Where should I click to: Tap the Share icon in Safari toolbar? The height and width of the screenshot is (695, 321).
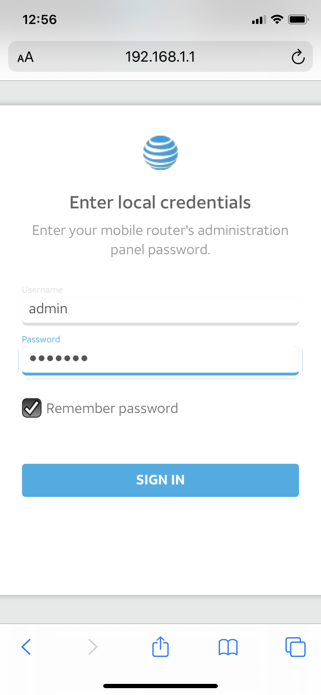pos(160,647)
